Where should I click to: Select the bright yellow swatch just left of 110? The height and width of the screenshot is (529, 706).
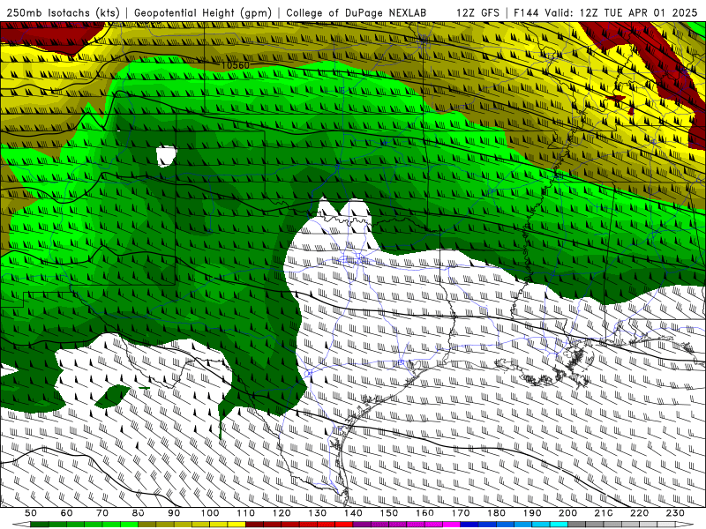[x=237, y=525]
